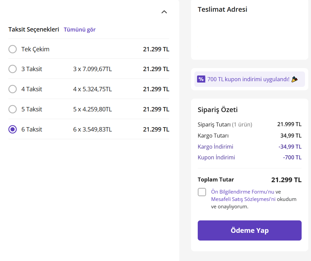Click the 3 x 7.099,67TL installment amount
311x261 pixels.
pos(92,69)
